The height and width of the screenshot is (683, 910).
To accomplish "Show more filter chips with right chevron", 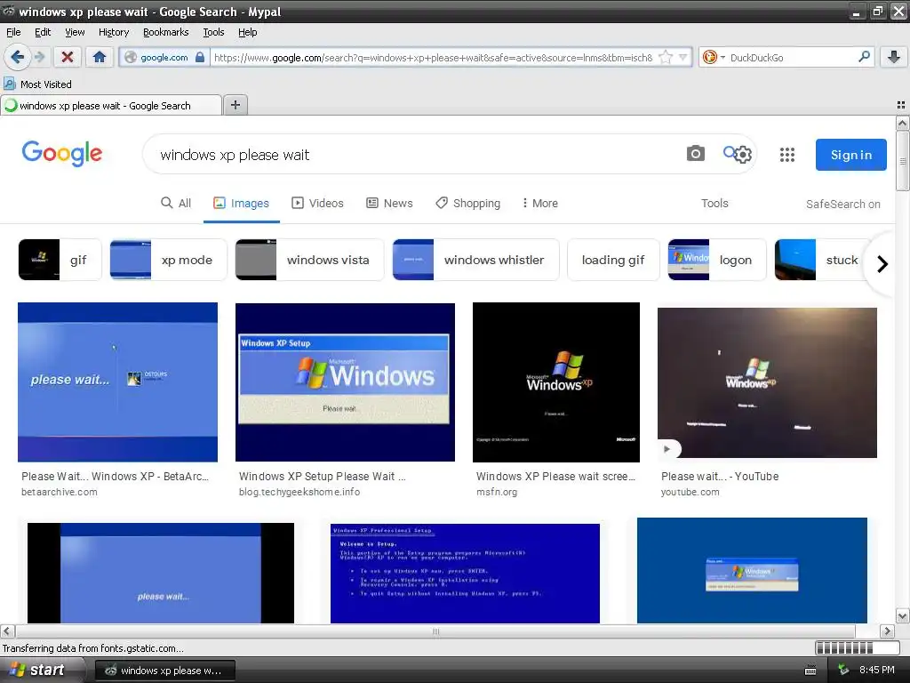I will pyautogui.click(x=882, y=264).
